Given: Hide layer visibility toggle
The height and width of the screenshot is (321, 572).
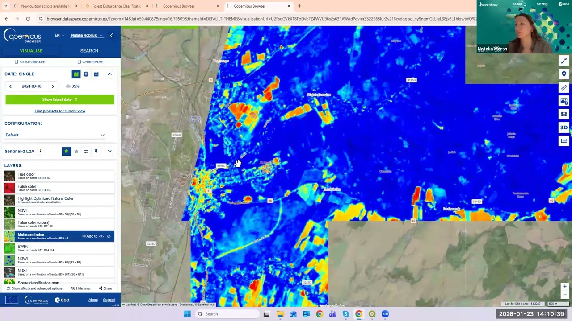Looking at the screenshot, I should point(80,288).
